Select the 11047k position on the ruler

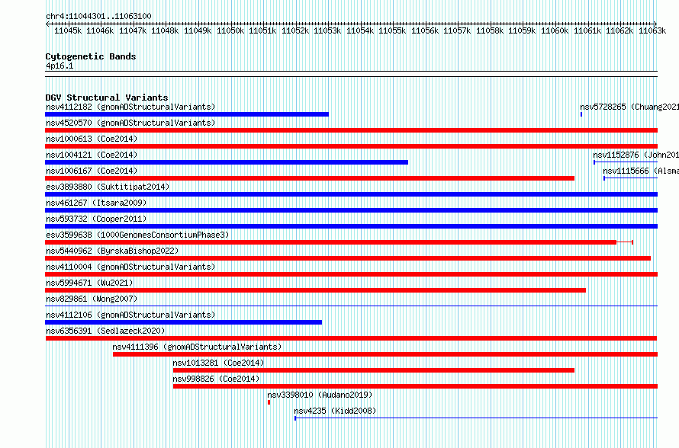tap(133, 30)
